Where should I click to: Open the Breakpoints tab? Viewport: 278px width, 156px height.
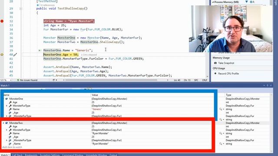pos(31,155)
